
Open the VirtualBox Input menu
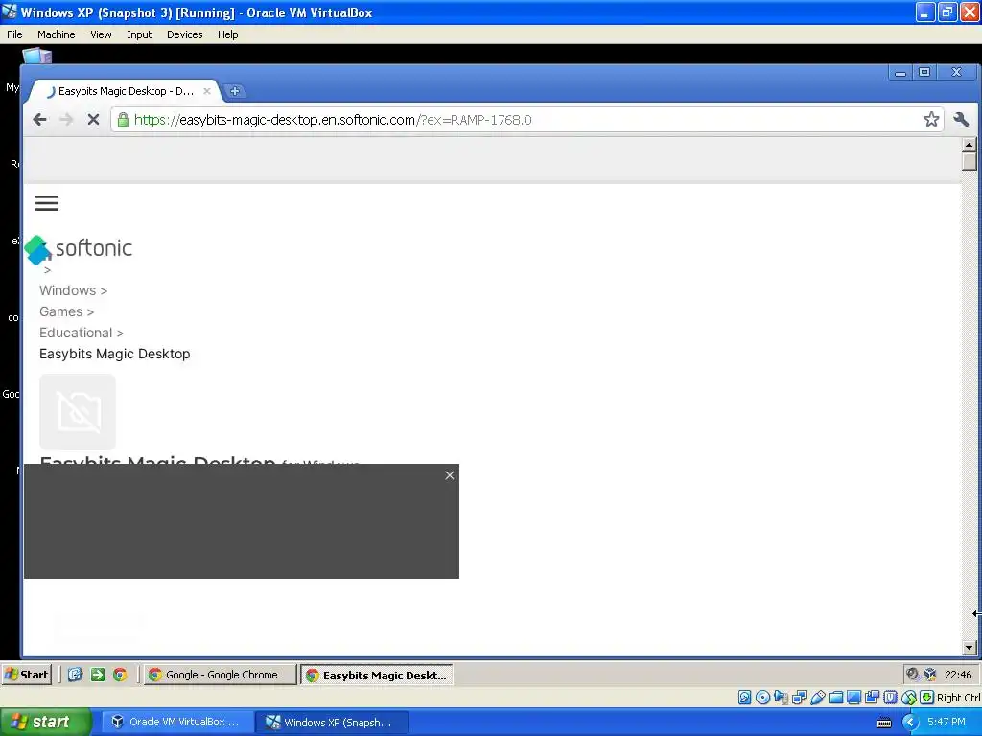point(139,34)
